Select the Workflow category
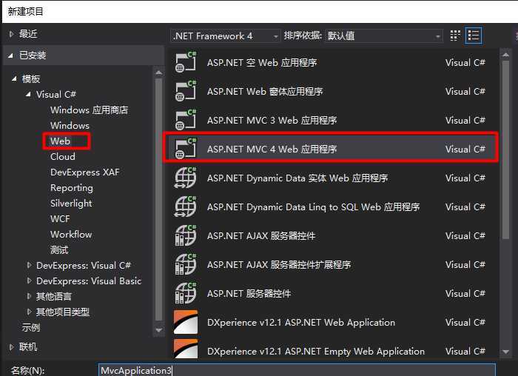518x376 pixels. coord(71,234)
